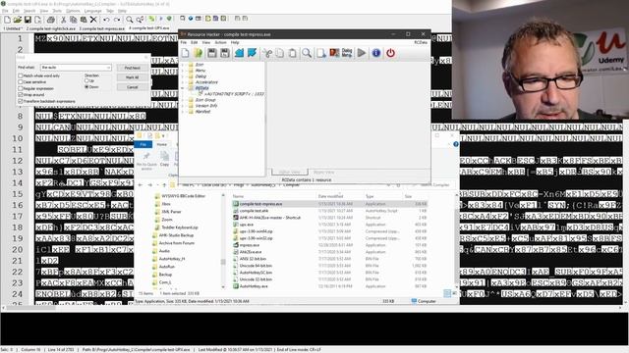Viewport: 629px width, 353px height.
Task: Click the Cut icon in text editor toolbar
Action: [x=63, y=20]
